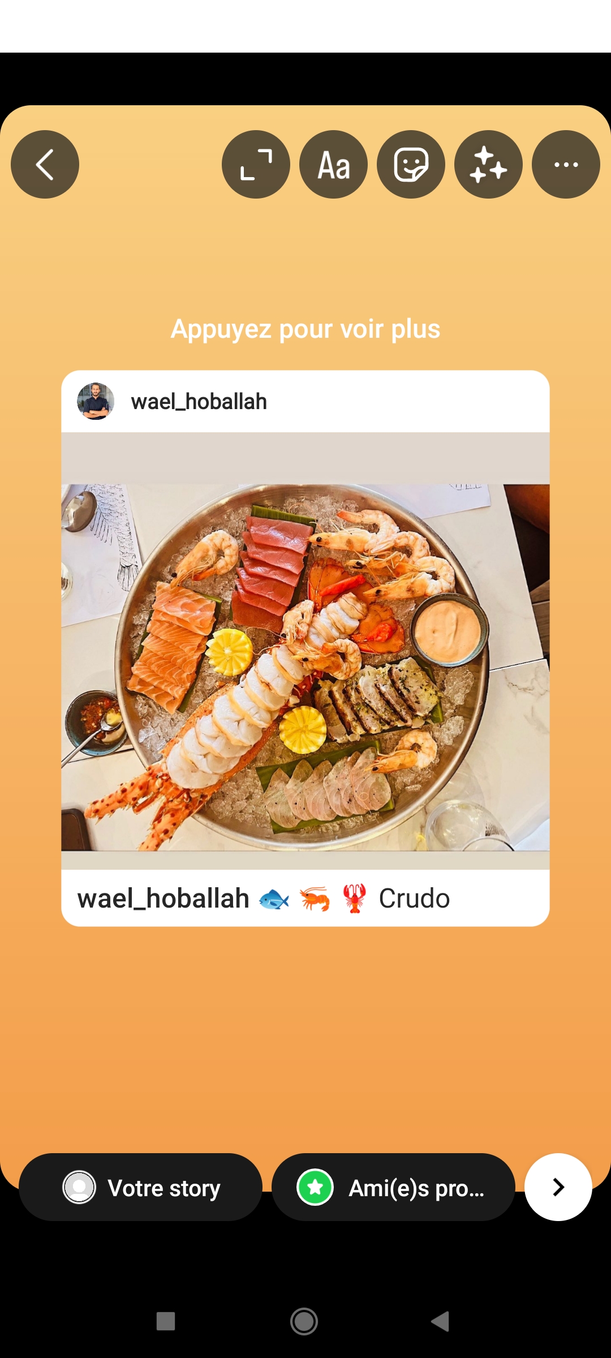Screen dimensions: 611x1358
Task: Tap the lobster emoji in caption
Action: [x=355, y=899]
